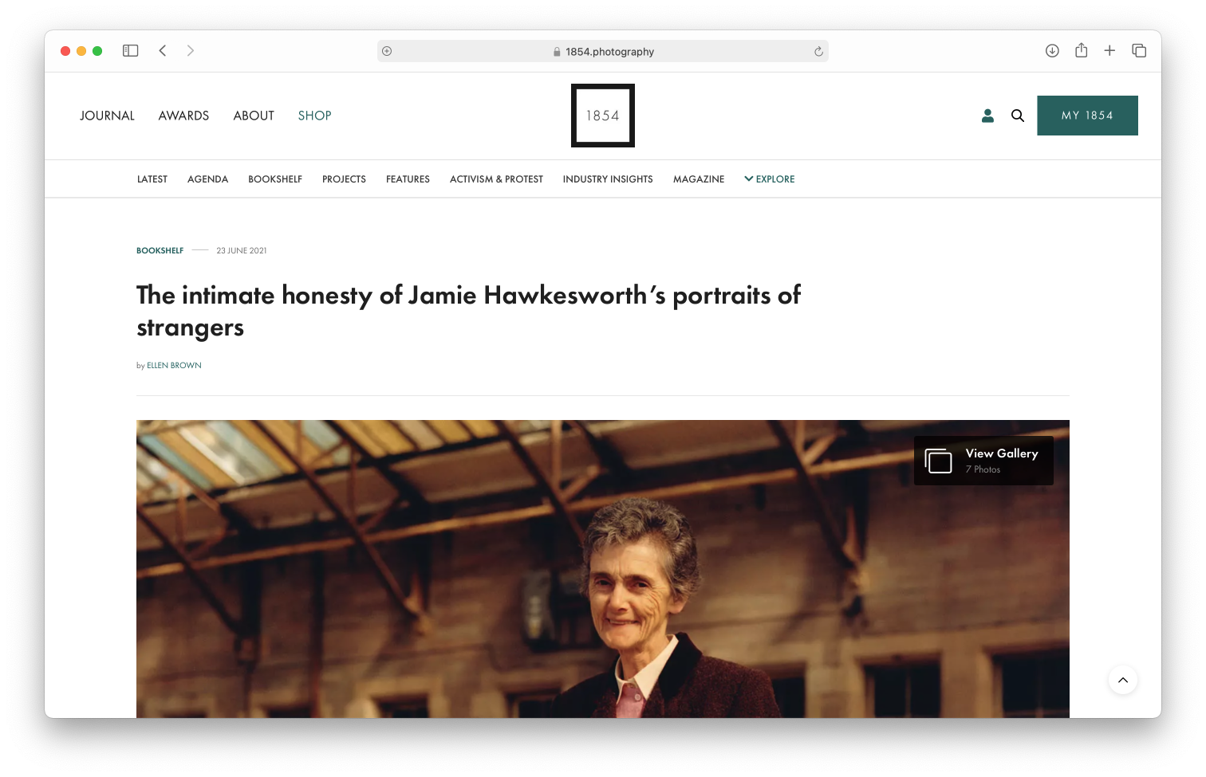Viewport: 1206px width, 777px height.
Task: Click the gallery stack icon
Action: (x=939, y=461)
